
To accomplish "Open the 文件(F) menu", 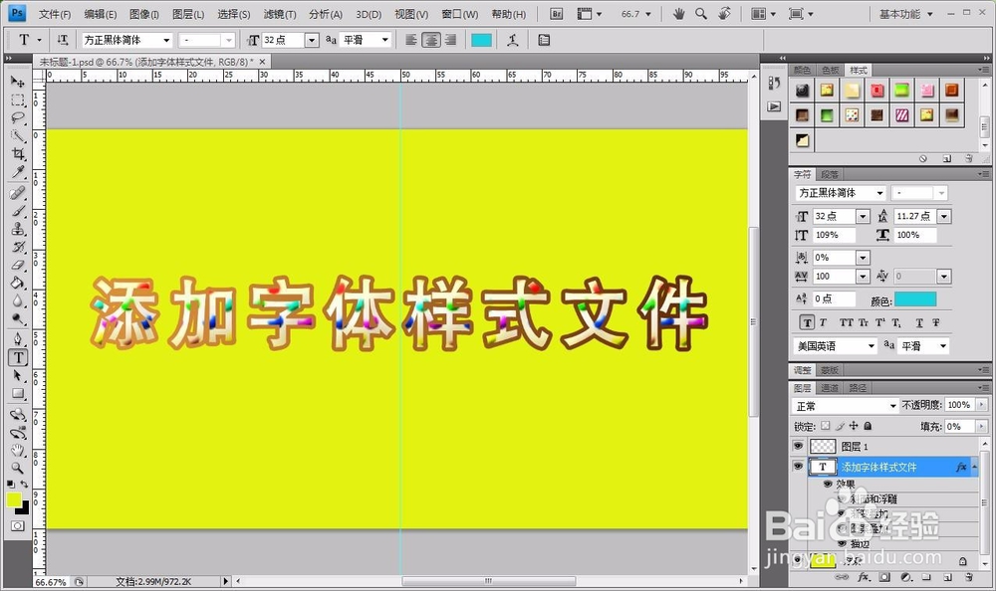I will [55, 14].
